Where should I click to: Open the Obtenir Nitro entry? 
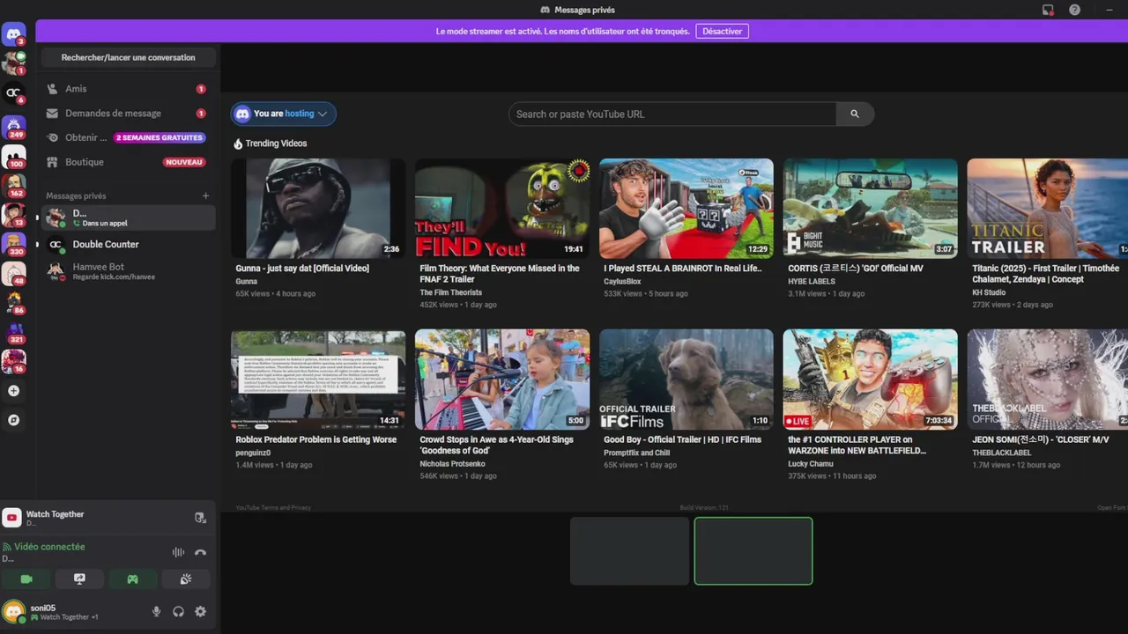[128, 137]
